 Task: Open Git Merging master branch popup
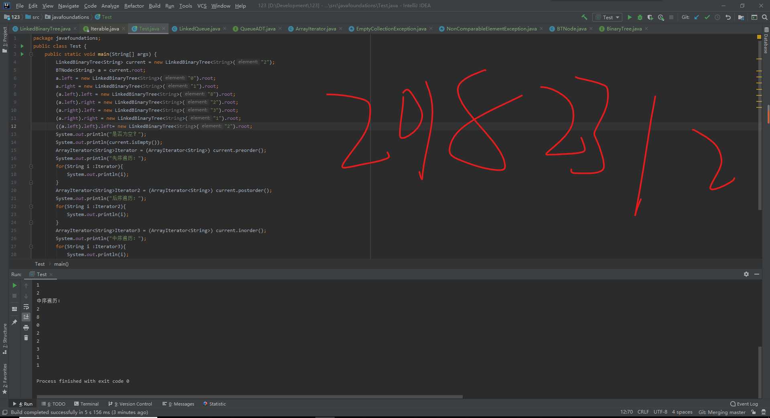[x=722, y=412]
